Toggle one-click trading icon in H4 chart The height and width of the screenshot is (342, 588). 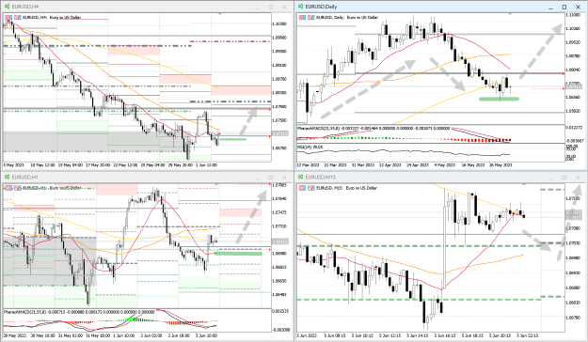coord(17,17)
